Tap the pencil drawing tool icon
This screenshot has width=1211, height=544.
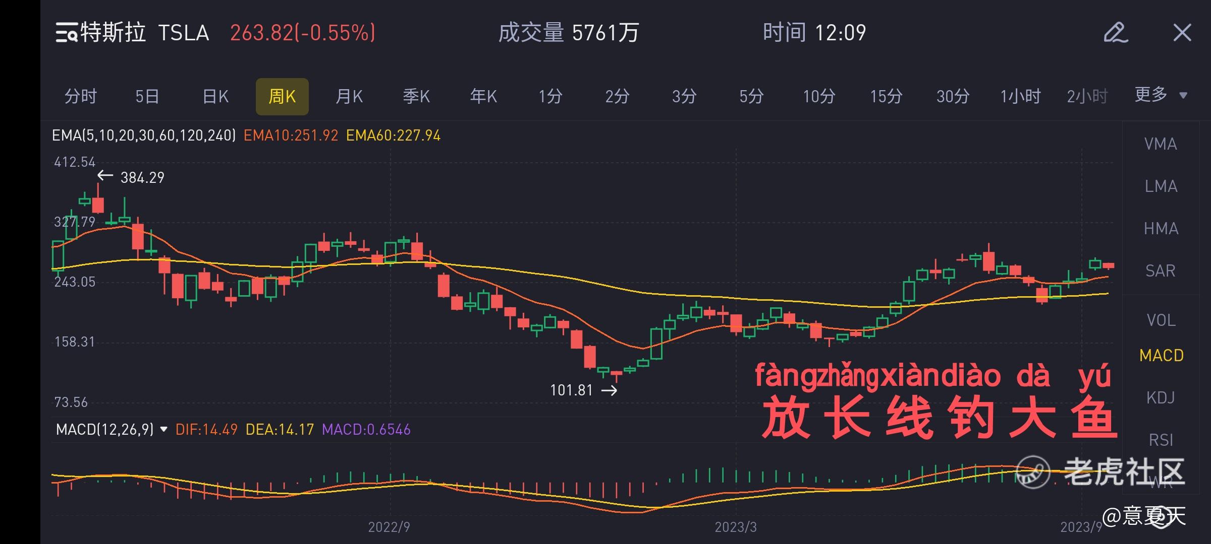point(1116,33)
